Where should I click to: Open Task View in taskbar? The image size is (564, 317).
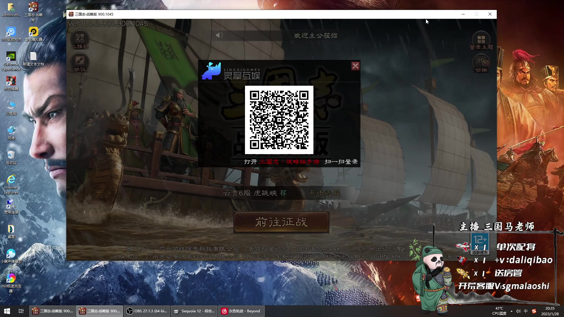click(21, 311)
